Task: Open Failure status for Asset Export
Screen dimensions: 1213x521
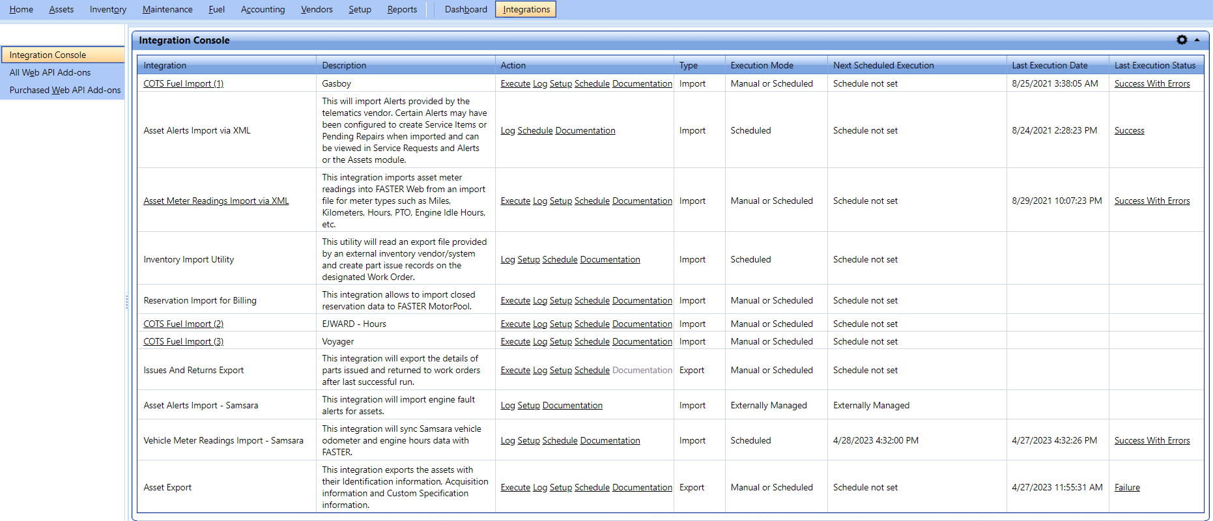Action: tap(1127, 487)
